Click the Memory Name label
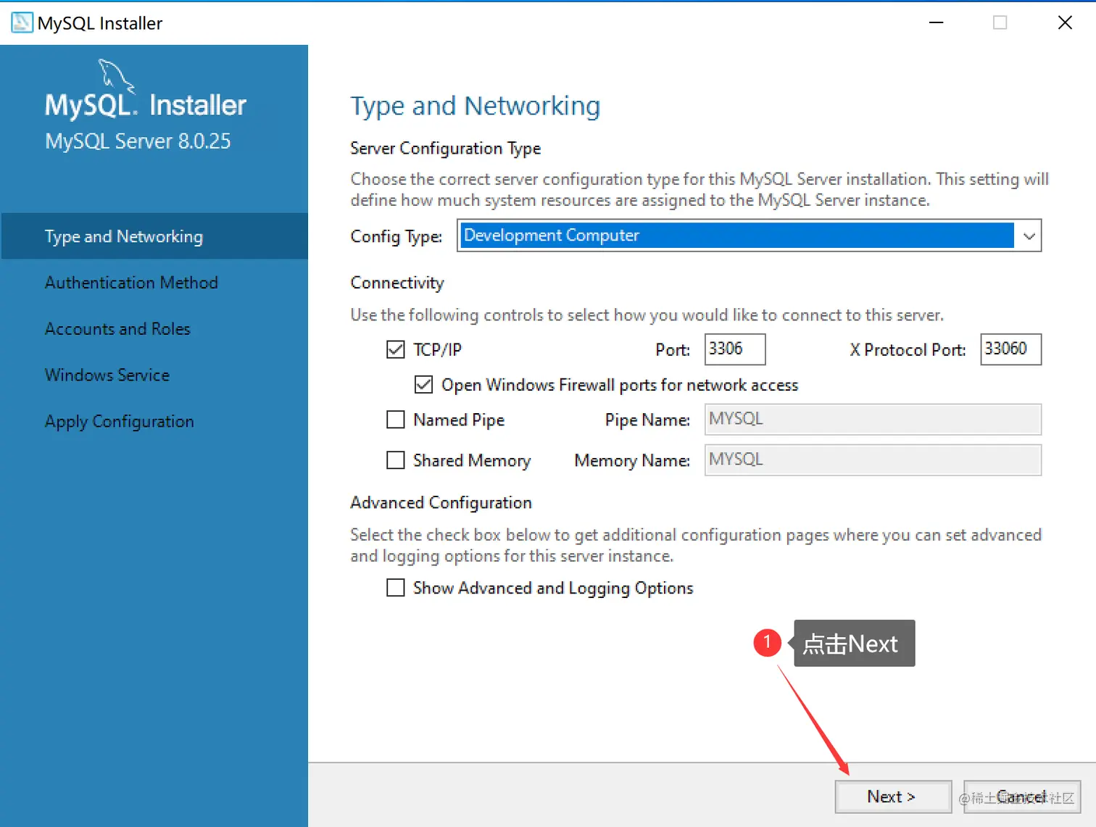 coord(632,461)
